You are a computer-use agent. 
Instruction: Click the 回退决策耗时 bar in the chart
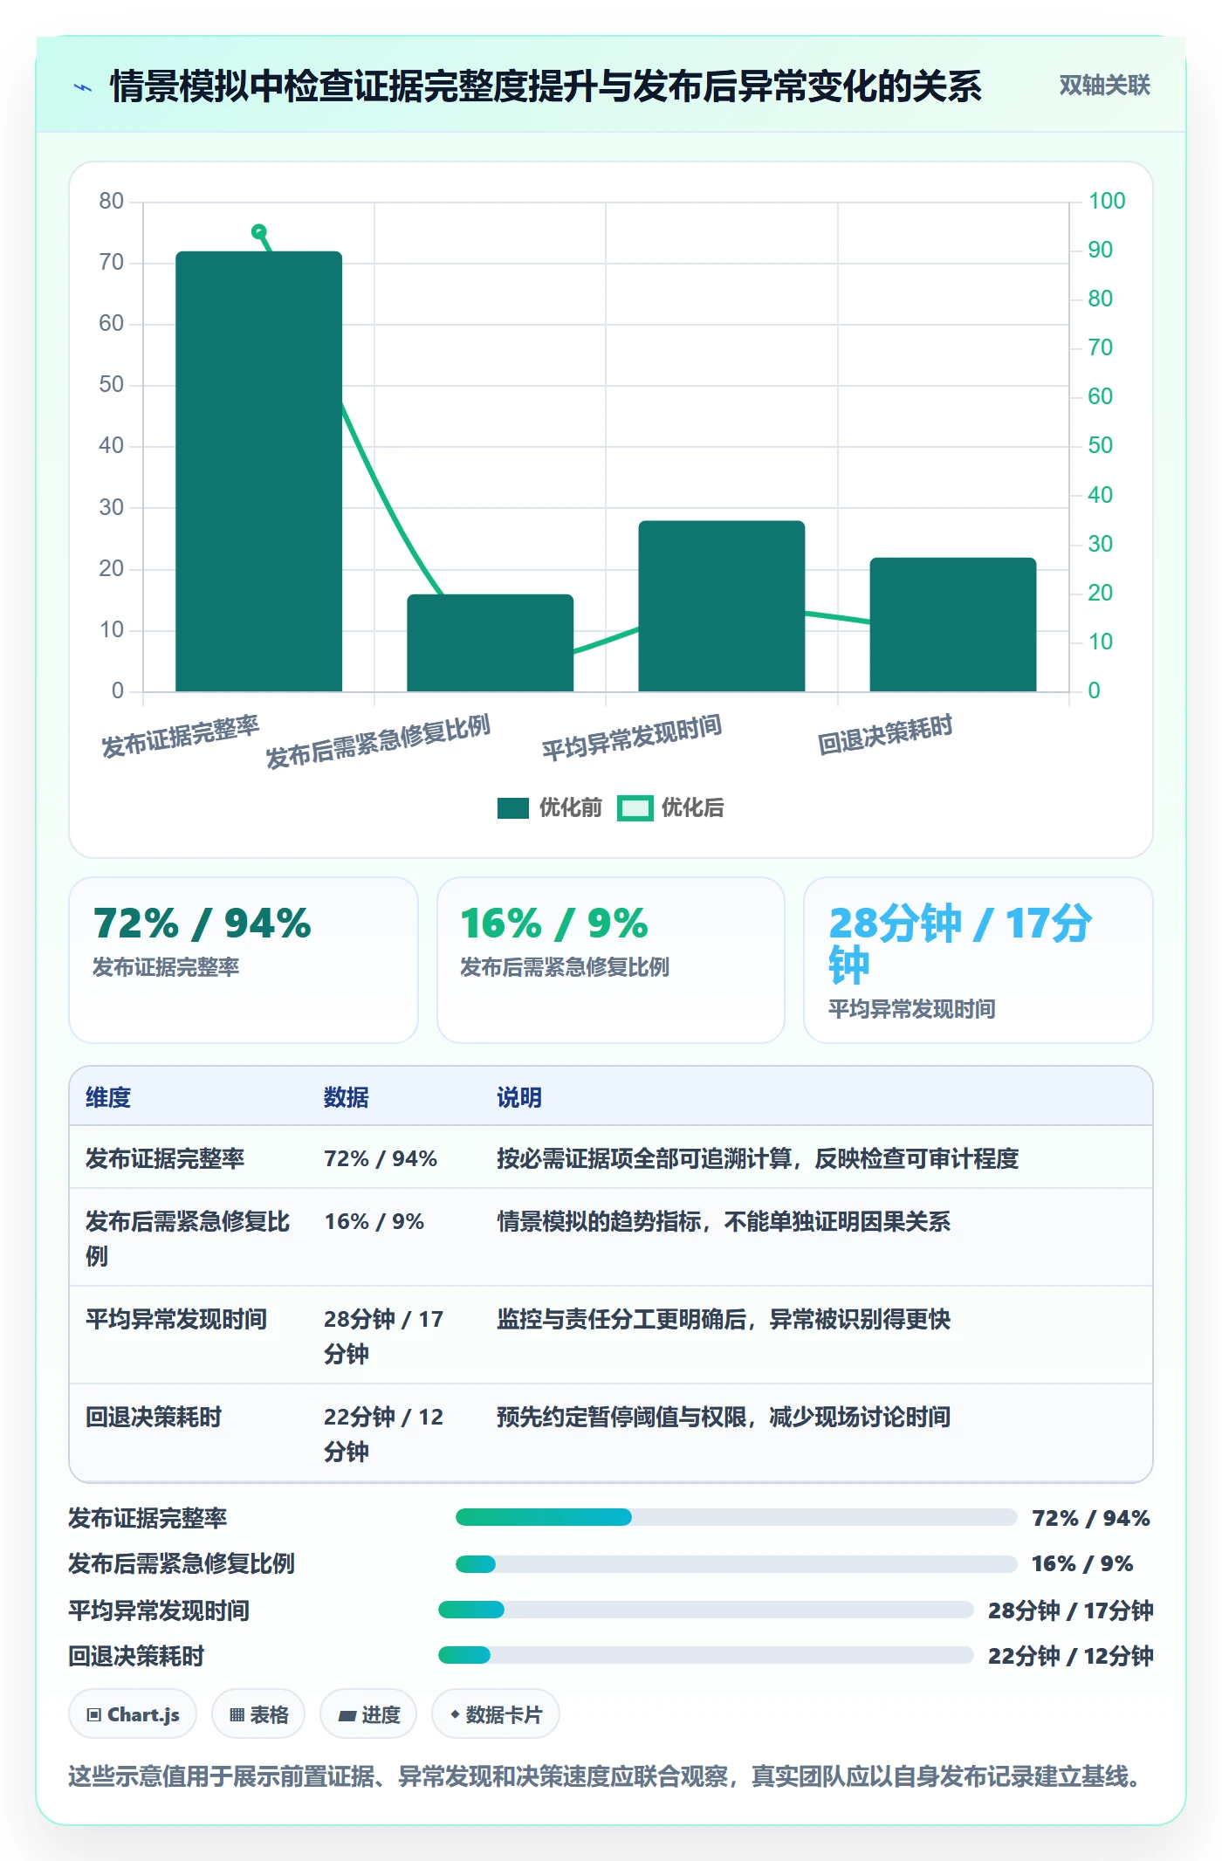tap(952, 624)
